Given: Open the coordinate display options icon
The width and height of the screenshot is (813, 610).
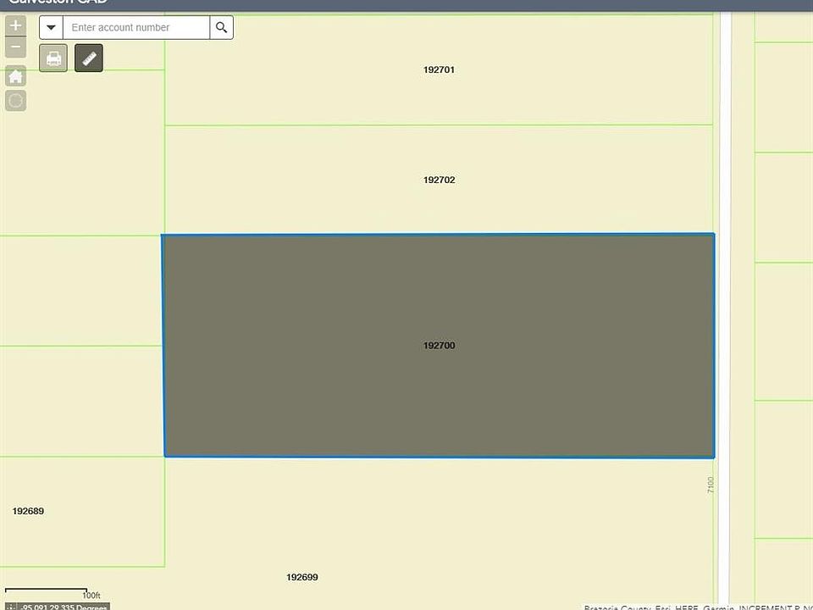Looking at the screenshot, I should pos(11,607).
